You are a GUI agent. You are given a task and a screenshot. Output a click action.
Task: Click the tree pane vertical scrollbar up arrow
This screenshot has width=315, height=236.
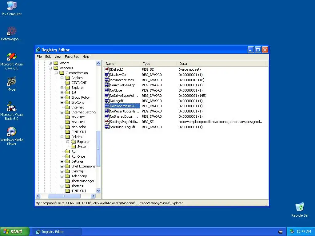[98, 63]
